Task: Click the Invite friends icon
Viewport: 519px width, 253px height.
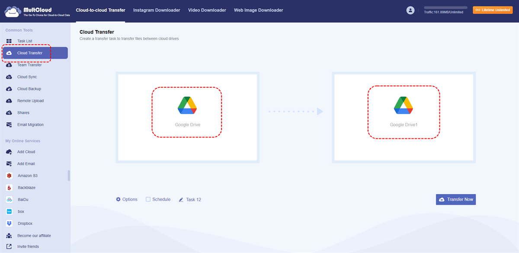Action: point(9,247)
